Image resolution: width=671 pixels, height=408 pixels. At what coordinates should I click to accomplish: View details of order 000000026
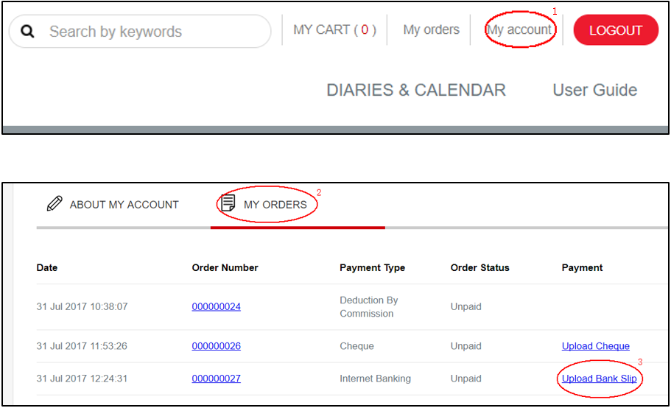[216, 346]
